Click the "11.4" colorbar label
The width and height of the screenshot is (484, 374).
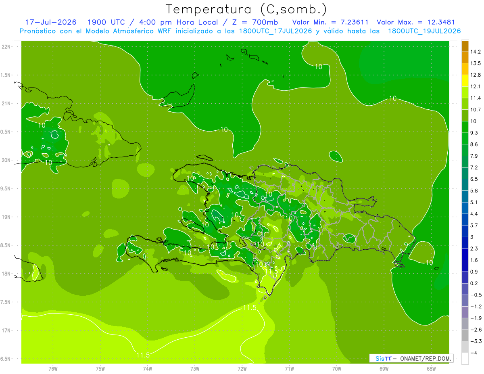point(476,98)
